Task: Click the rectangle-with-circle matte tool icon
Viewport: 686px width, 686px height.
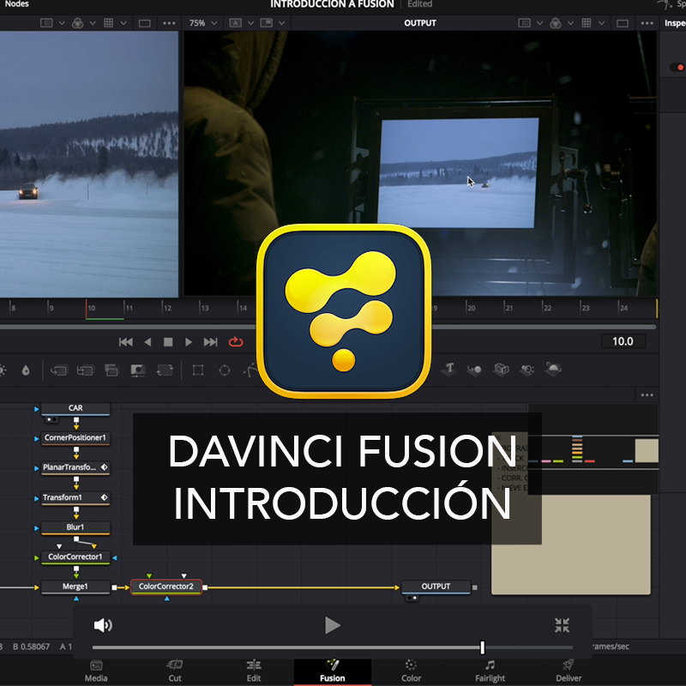Action: 138,370
